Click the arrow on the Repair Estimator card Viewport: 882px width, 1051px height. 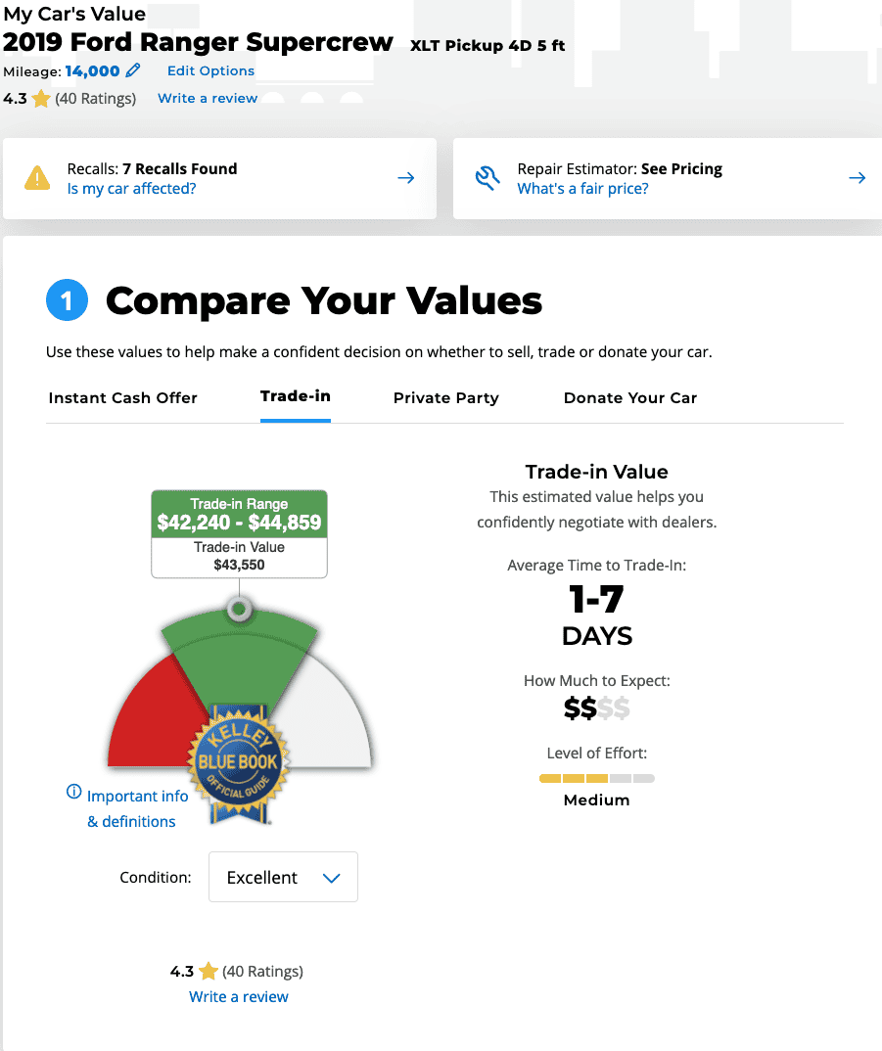pyautogui.click(x=858, y=178)
